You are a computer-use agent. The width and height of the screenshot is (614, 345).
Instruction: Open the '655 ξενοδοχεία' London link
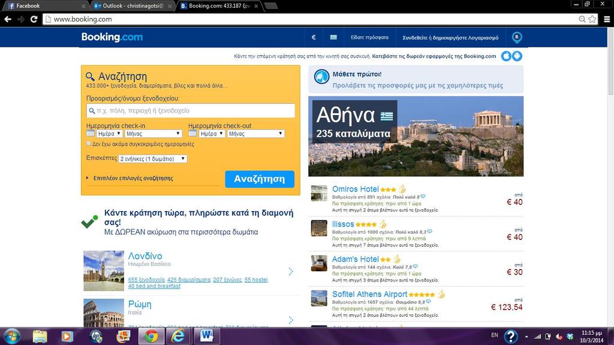coord(146,280)
